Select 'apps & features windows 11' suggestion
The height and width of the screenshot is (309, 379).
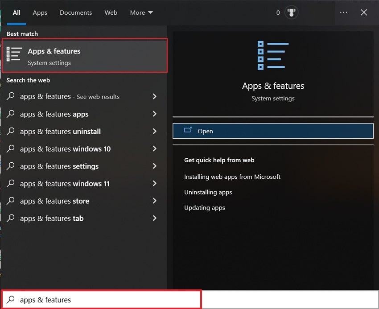pos(82,184)
